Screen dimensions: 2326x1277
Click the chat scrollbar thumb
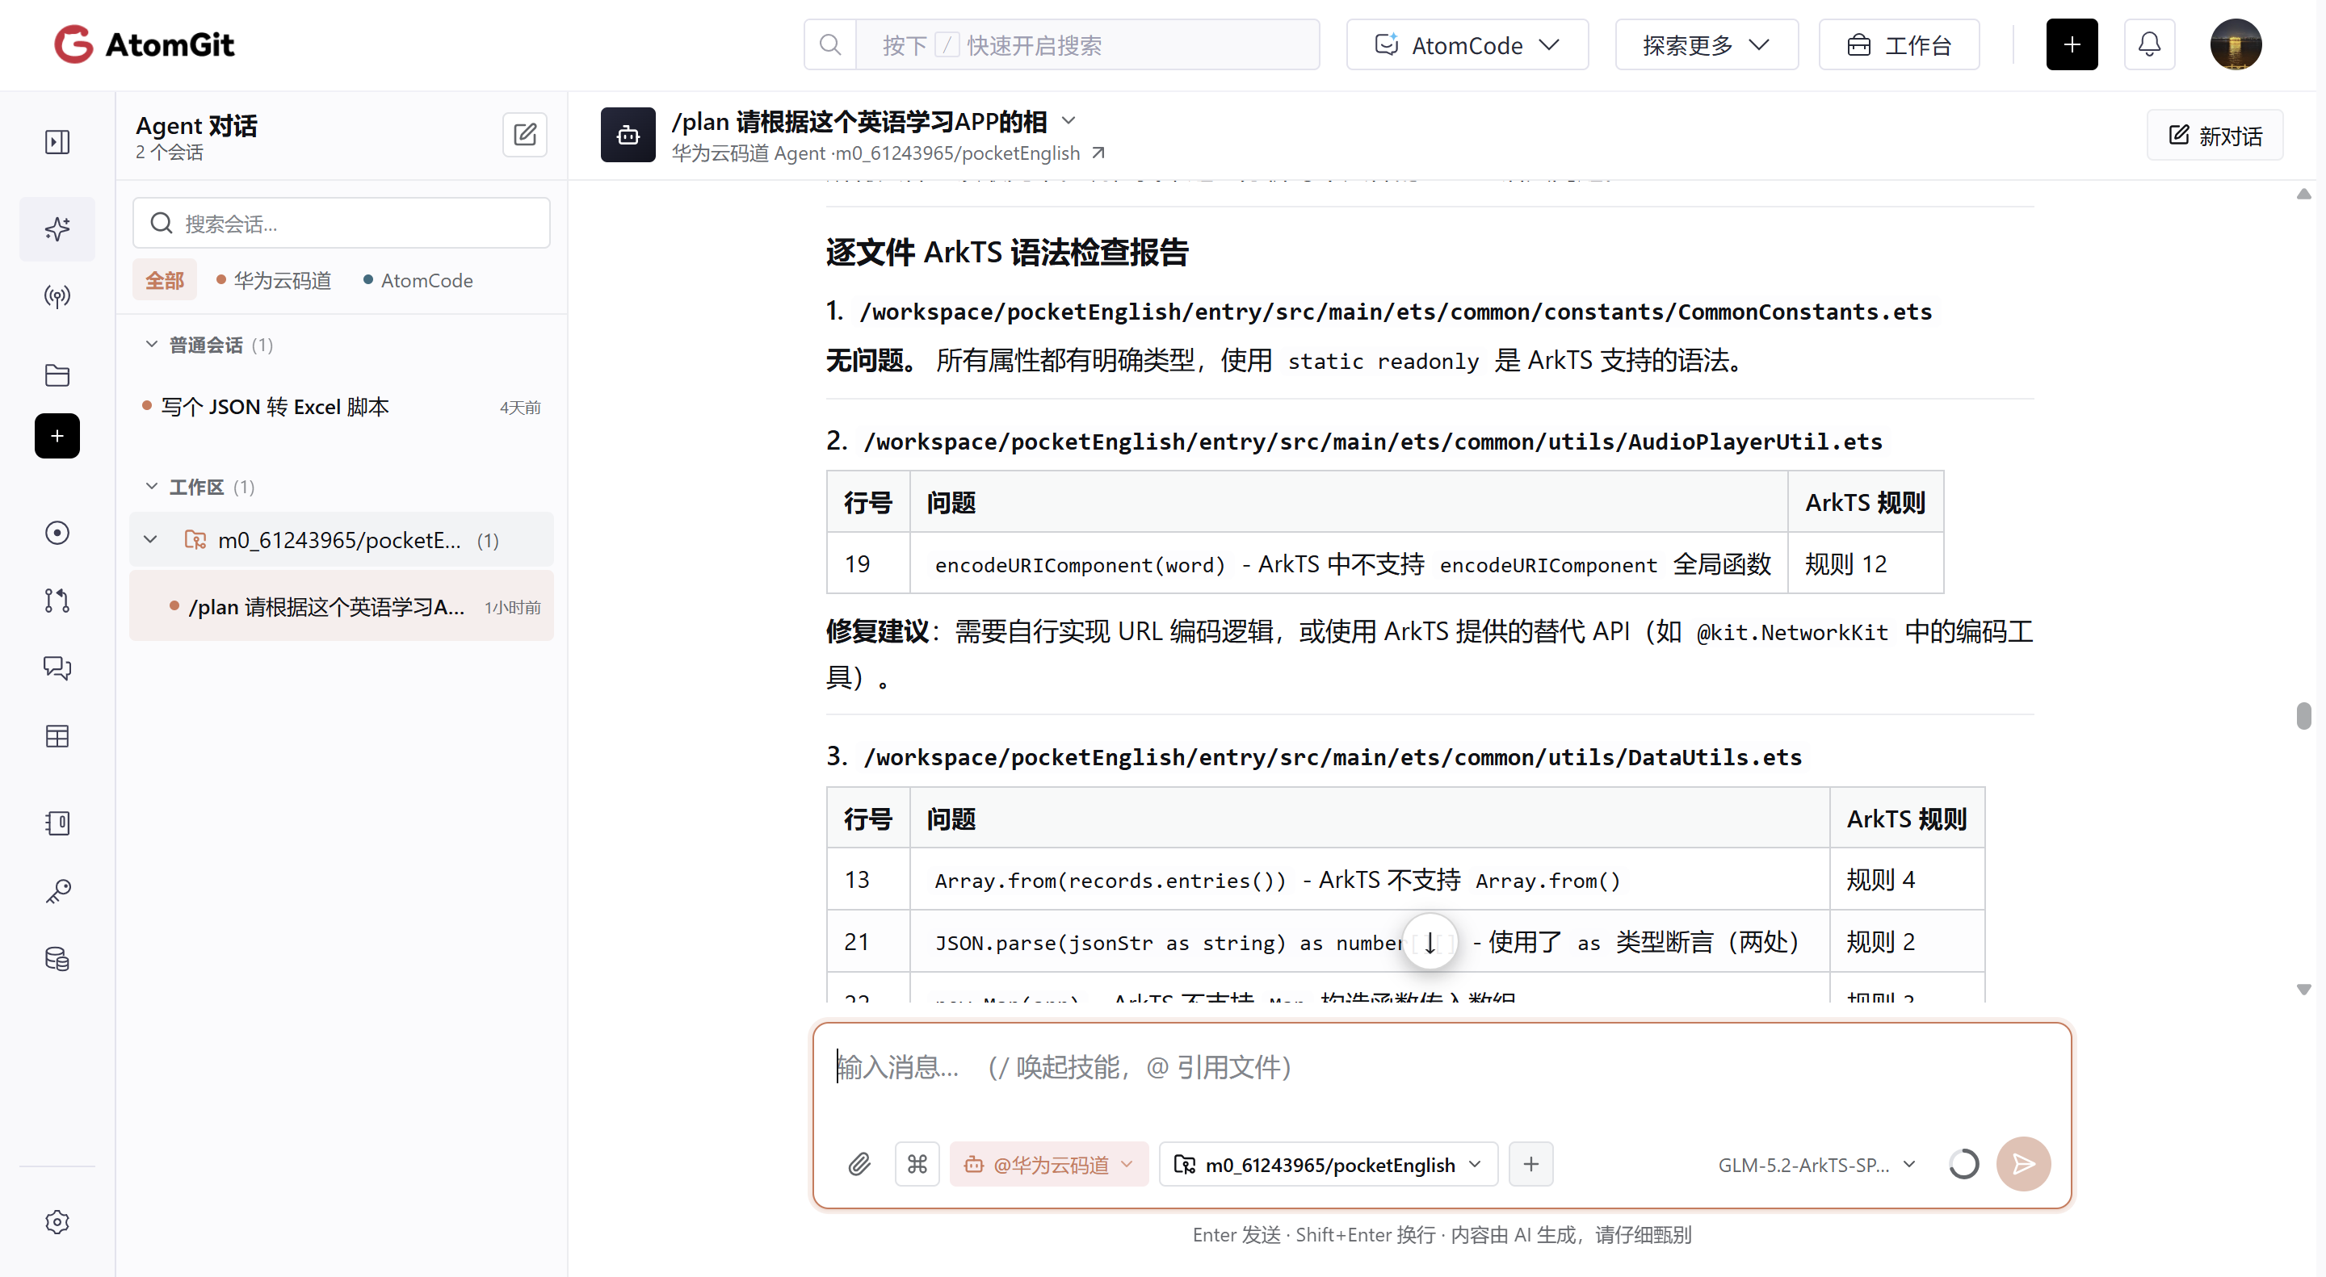[x=2303, y=714]
